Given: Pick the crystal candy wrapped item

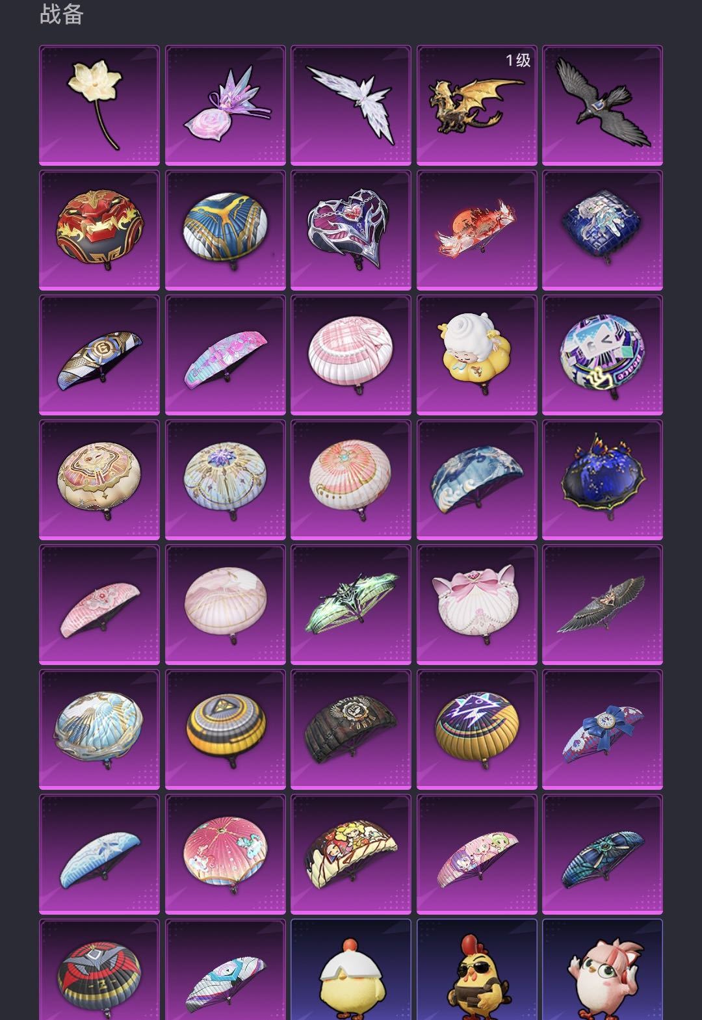Looking at the screenshot, I should pyautogui.click(x=226, y=105).
